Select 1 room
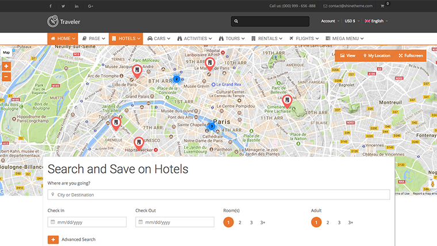Viewport: 437px width, 246px height. click(228, 222)
